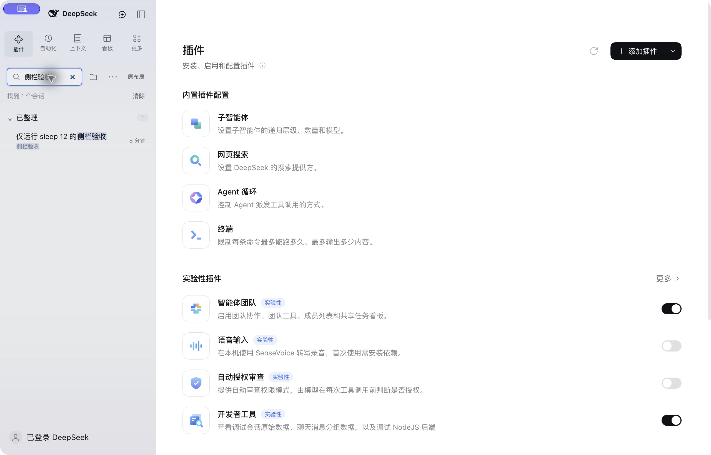Open 子智能体 plugin icon

(x=196, y=123)
